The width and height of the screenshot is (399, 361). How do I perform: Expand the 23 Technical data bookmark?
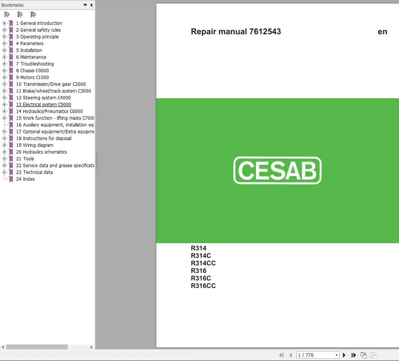tap(4, 172)
